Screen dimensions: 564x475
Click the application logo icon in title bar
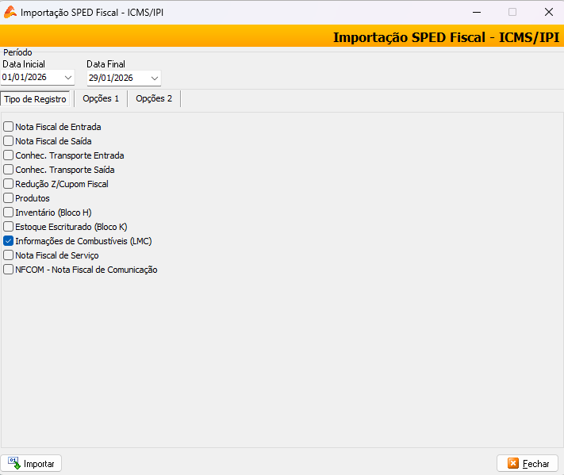[10, 12]
